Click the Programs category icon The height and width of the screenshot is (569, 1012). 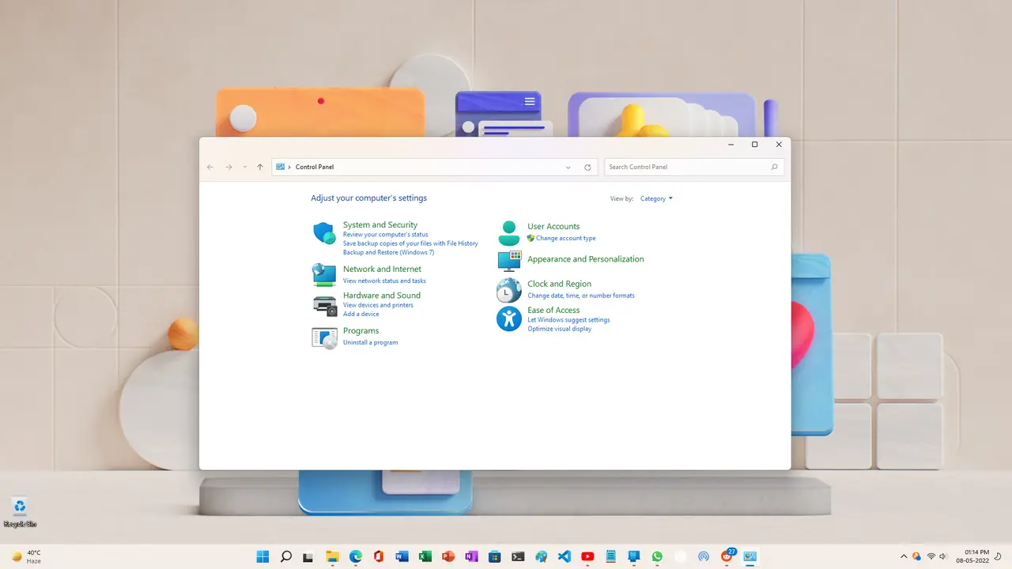coord(324,337)
